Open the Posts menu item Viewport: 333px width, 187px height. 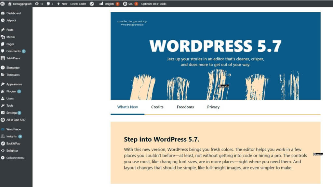click(x=10, y=30)
